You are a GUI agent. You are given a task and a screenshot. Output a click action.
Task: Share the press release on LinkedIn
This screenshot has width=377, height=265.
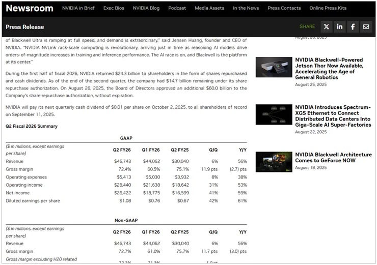coord(340,26)
